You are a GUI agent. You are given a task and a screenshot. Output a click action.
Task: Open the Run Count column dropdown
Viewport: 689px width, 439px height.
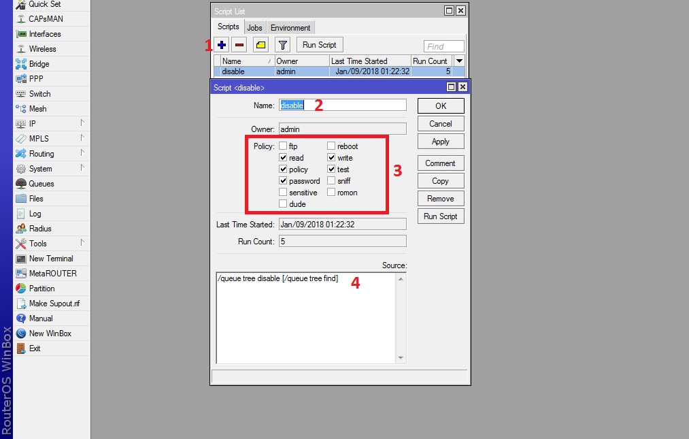click(x=459, y=61)
